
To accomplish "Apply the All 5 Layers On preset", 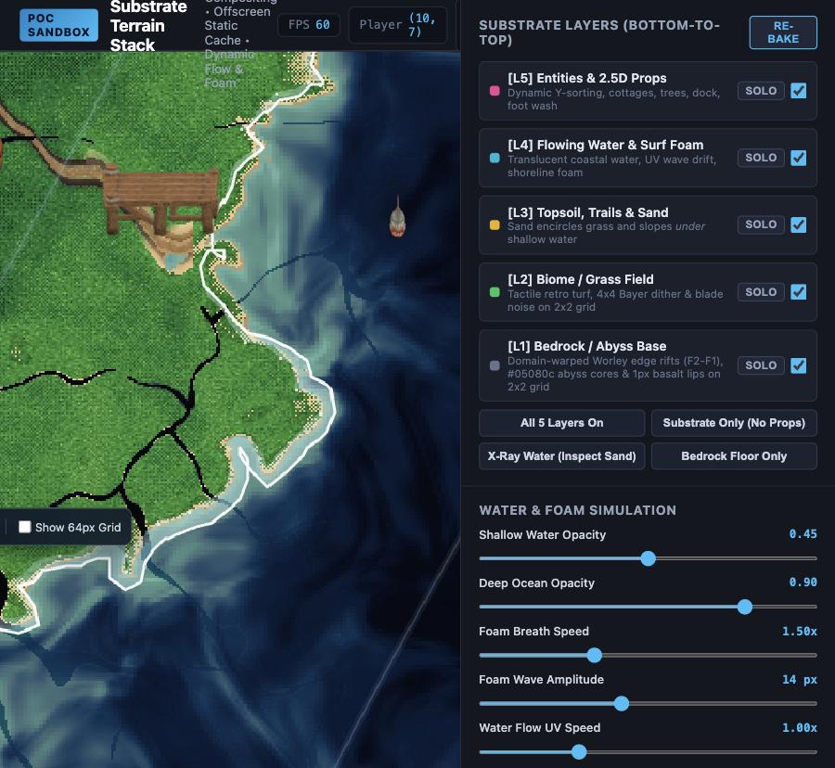I will point(562,423).
